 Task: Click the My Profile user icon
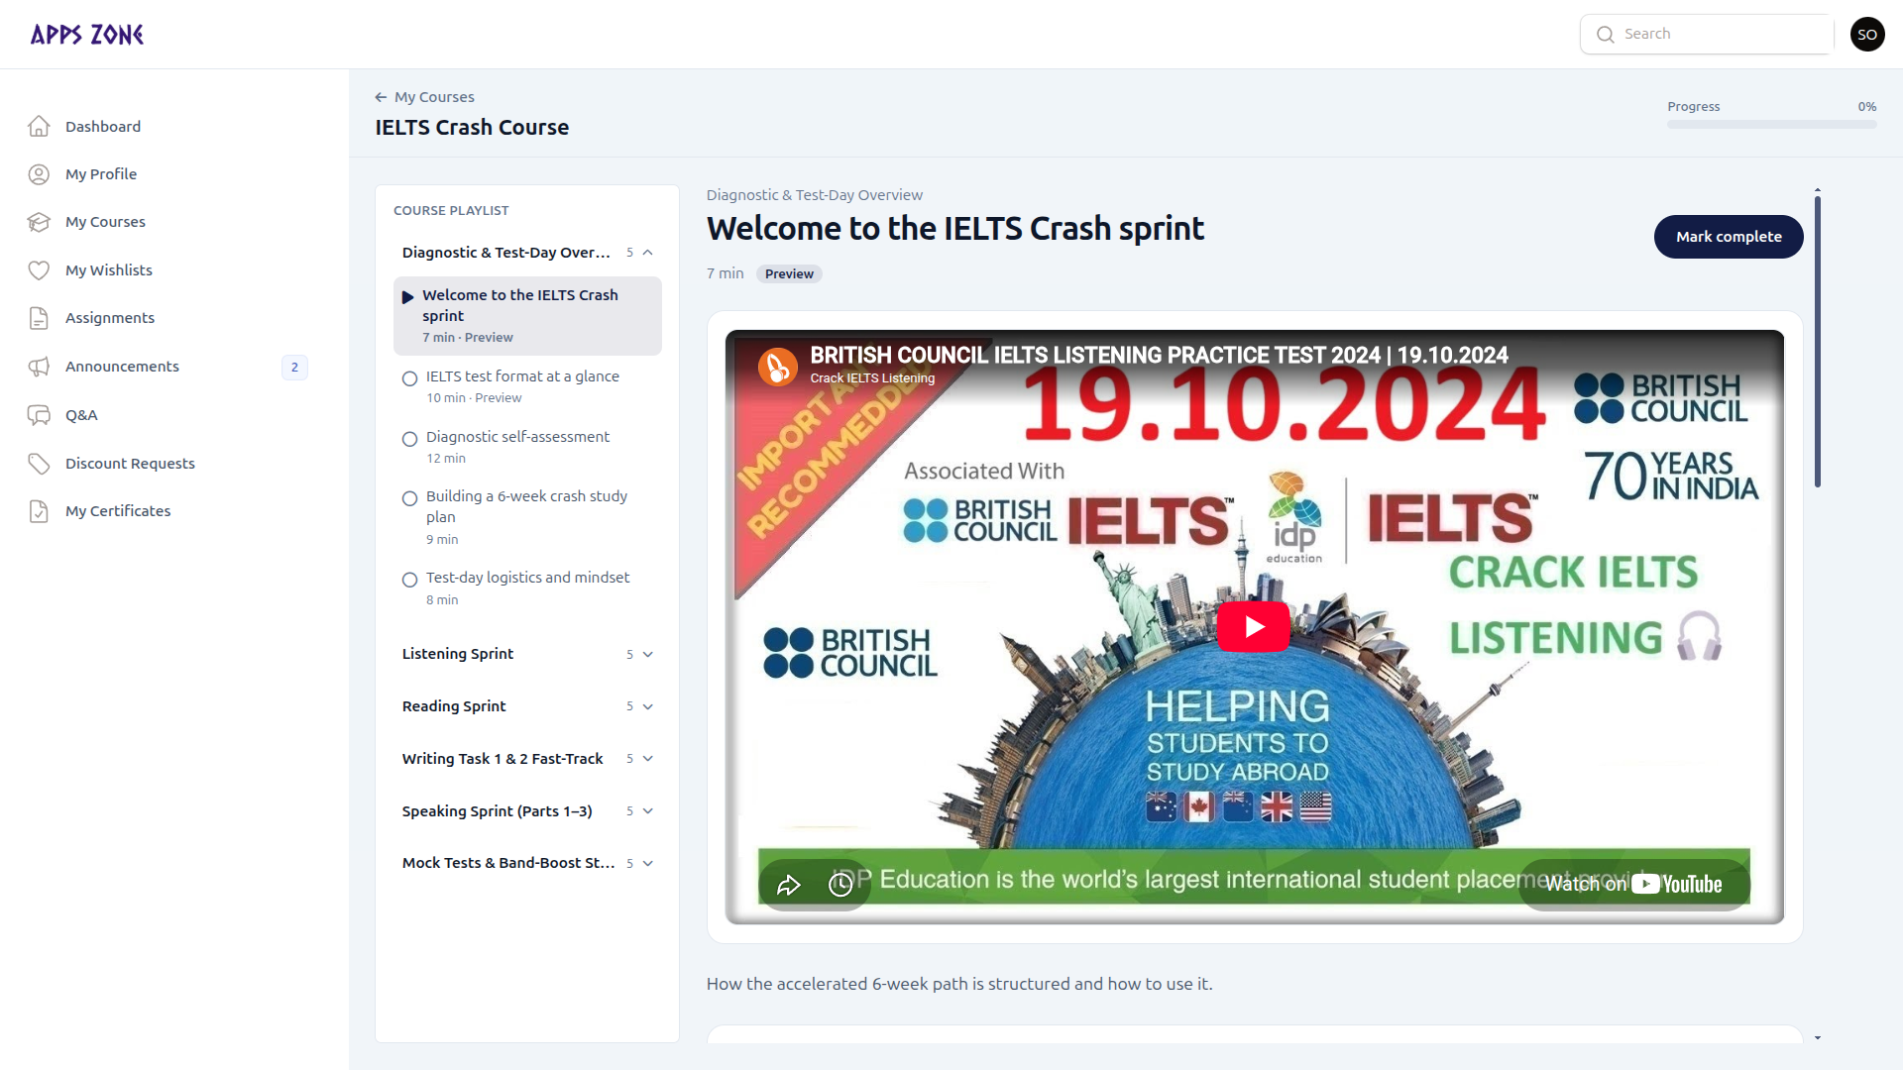[x=39, y=174]
